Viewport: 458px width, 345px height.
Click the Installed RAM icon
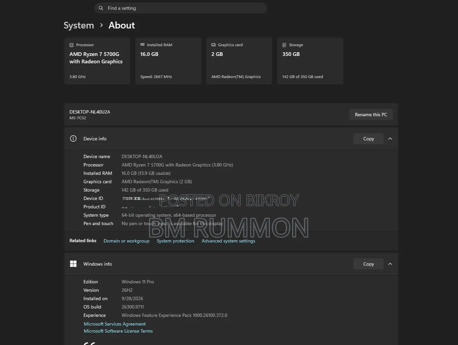pos(142,45)
